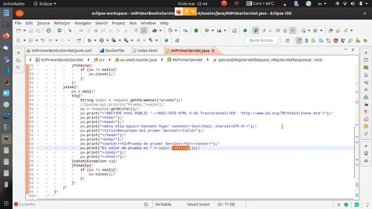The height and width of the screenshot is (209, 372).
Task: Click the Open Type icon in top toolbar
Action: click(x=331, y=31)
